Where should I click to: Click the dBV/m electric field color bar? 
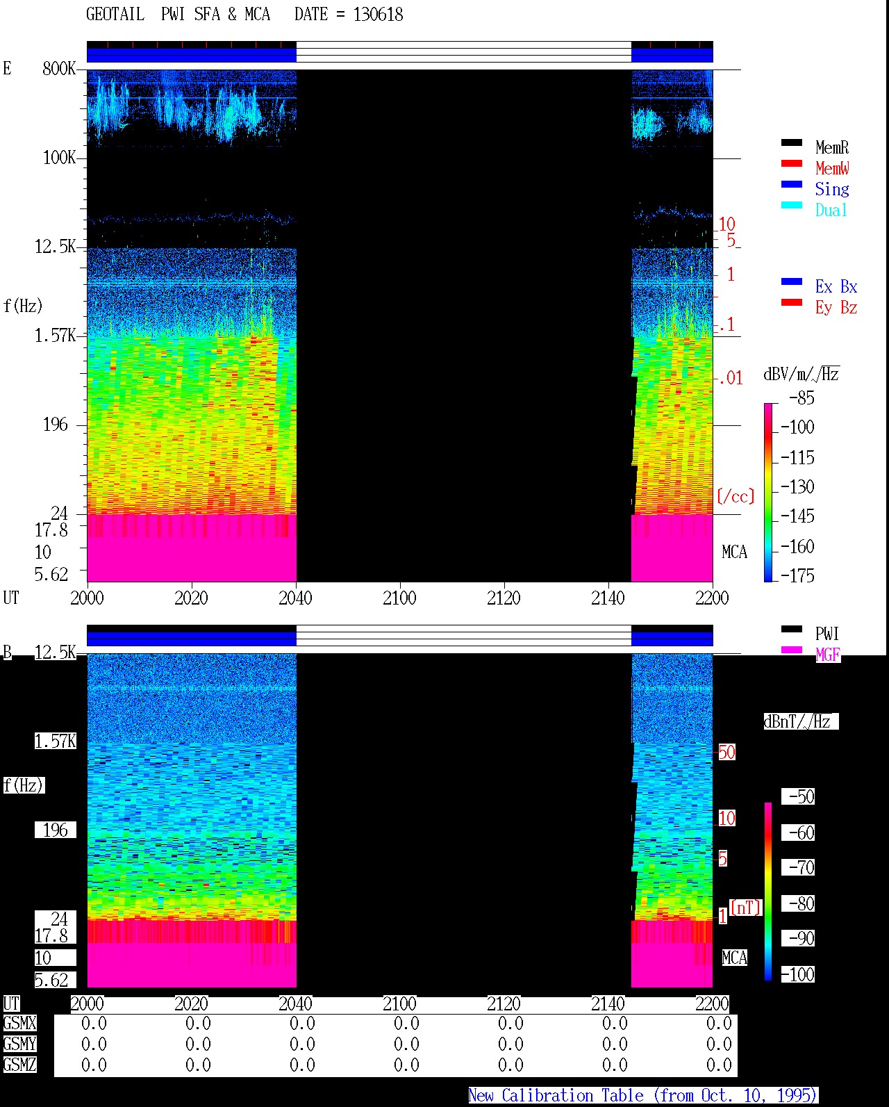pyautogui.click(x=767, y=492)
